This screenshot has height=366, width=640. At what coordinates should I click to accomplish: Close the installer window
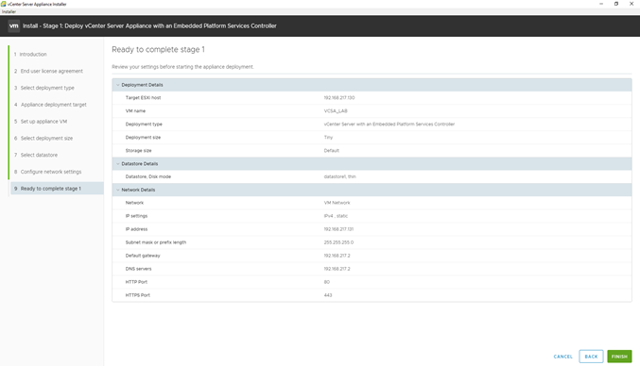[631, 4]
